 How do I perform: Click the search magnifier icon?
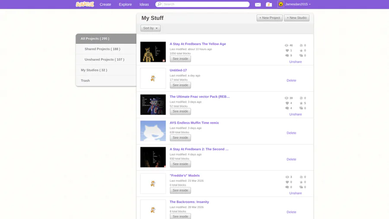point(159,4)
